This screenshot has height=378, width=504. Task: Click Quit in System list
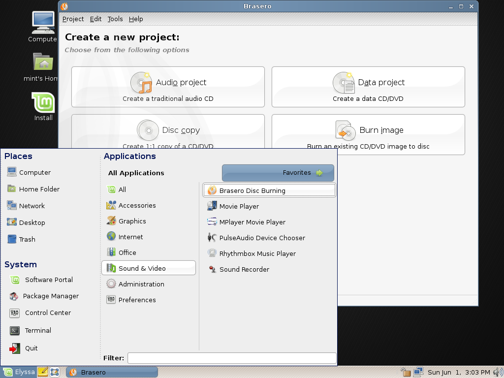point(24,348)
